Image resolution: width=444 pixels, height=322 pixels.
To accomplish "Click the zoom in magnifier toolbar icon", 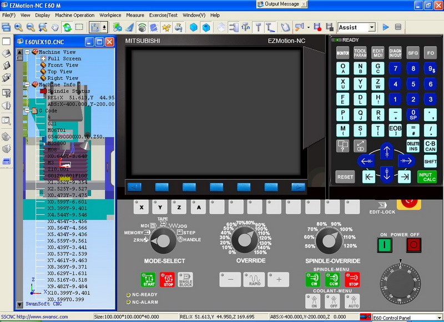I will click(x=18, y=27).
